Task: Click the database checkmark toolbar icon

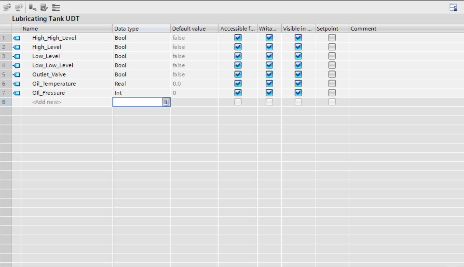Action: click(x=44, y=7)
